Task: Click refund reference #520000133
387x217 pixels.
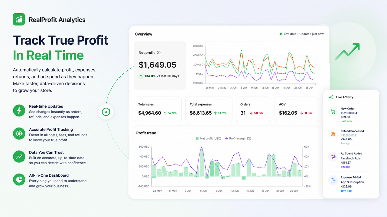Action: pos(349,135)
